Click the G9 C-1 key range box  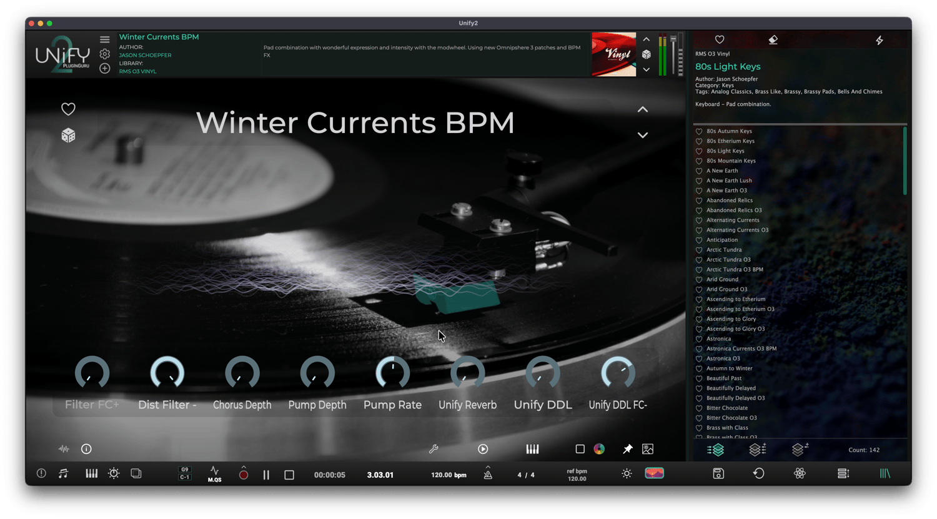coord(185,473)
